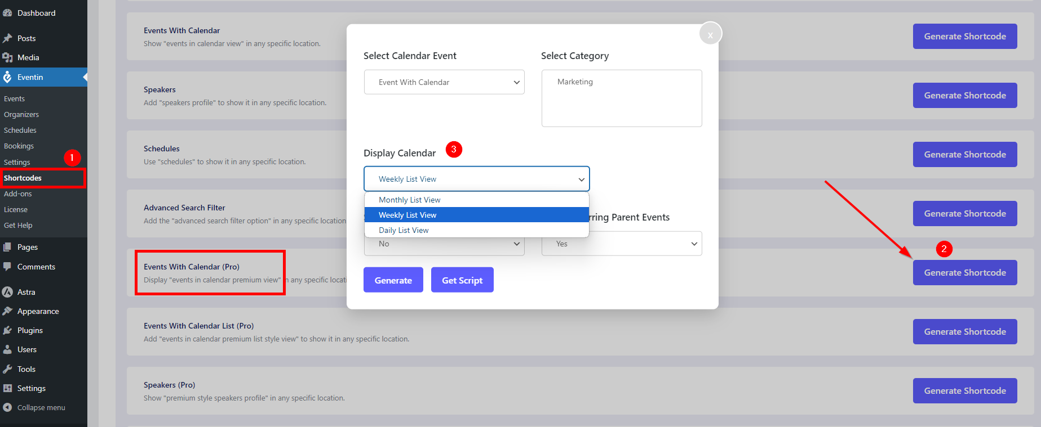Generate Shortcode for Events With Calendar (Pro)
This screenshot has height=427, width=1041.
tap(965, 272)
